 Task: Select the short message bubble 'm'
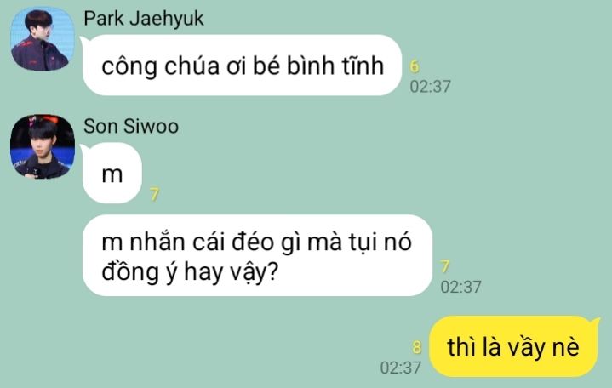112,173
